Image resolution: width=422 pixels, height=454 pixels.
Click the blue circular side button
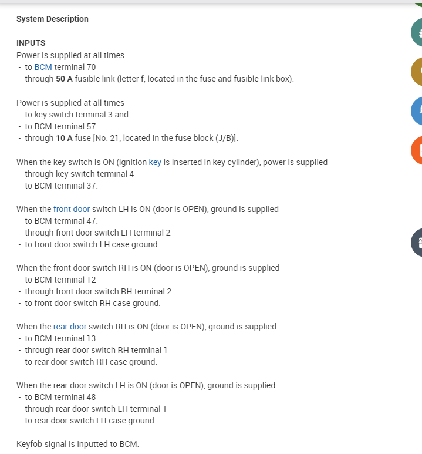click(417, 110)
